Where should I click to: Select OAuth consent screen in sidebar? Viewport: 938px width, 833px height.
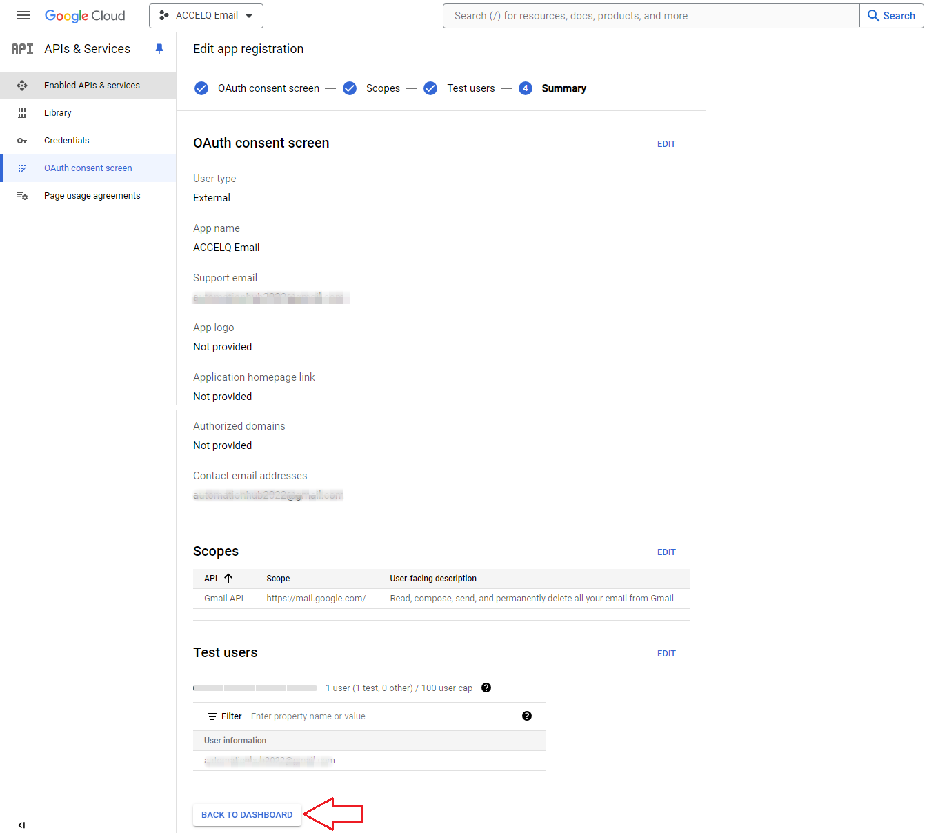pyautogui.click(x=88, y=168)
